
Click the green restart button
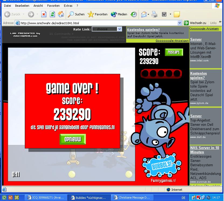174,52
